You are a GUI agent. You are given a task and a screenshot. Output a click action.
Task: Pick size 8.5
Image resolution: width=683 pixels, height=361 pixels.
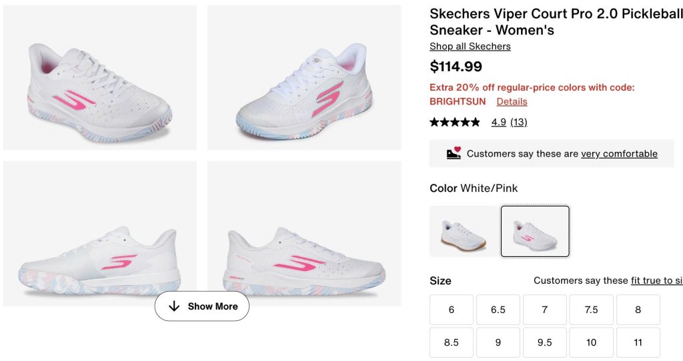452,342
